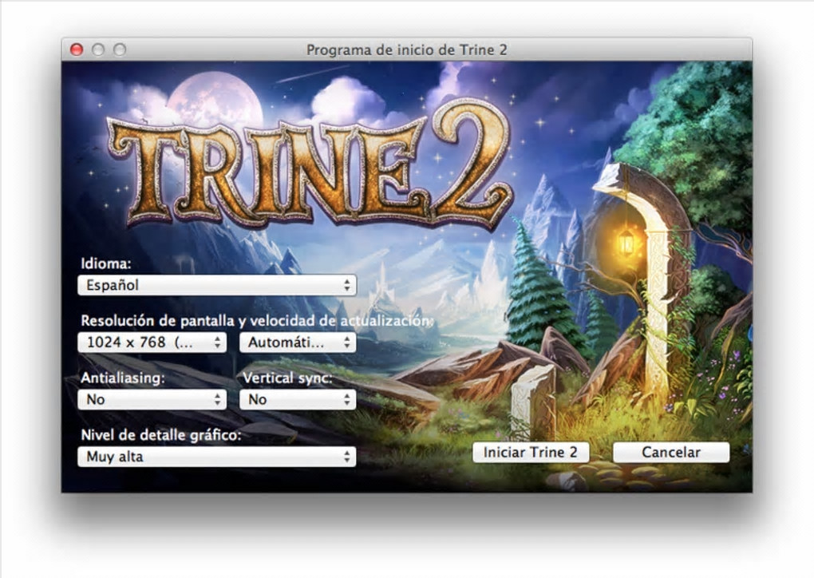Click the Iniciar Trine 2 button
This screenshot has width=814, height=578.
tap(531, 453)
